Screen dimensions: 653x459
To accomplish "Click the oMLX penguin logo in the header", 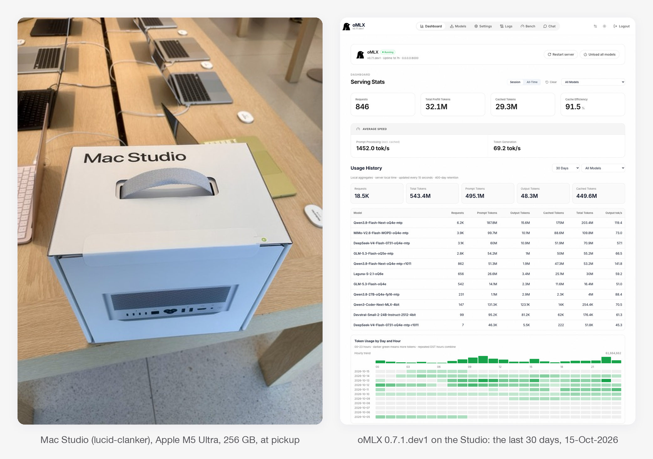I will pos(346,27).
